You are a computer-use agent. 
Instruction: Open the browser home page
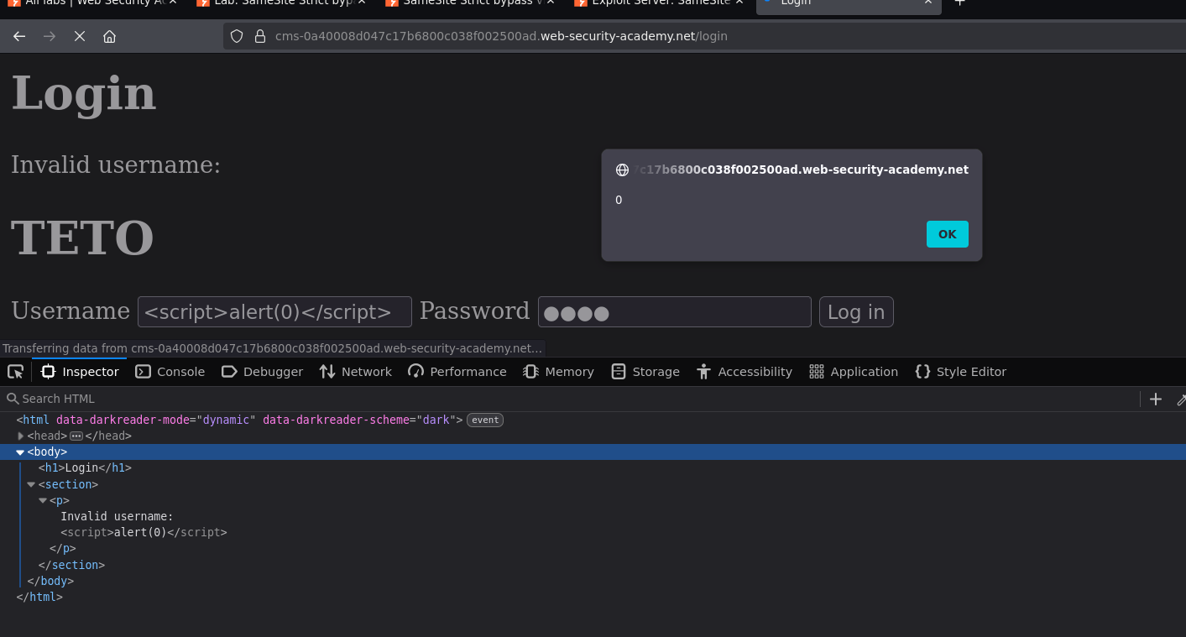click(x=109, y=36)
